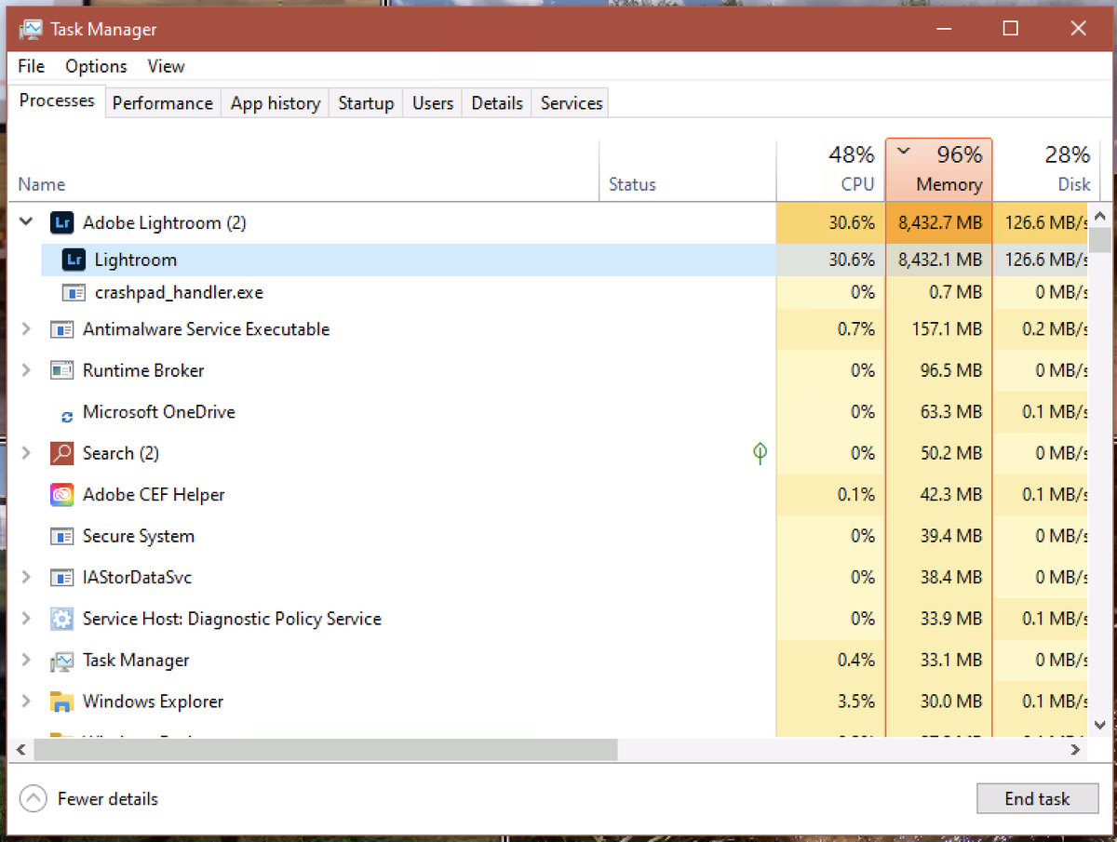Click the Runtime Broker process icon
1117x842 pixels.
click(x=61, y=370)
